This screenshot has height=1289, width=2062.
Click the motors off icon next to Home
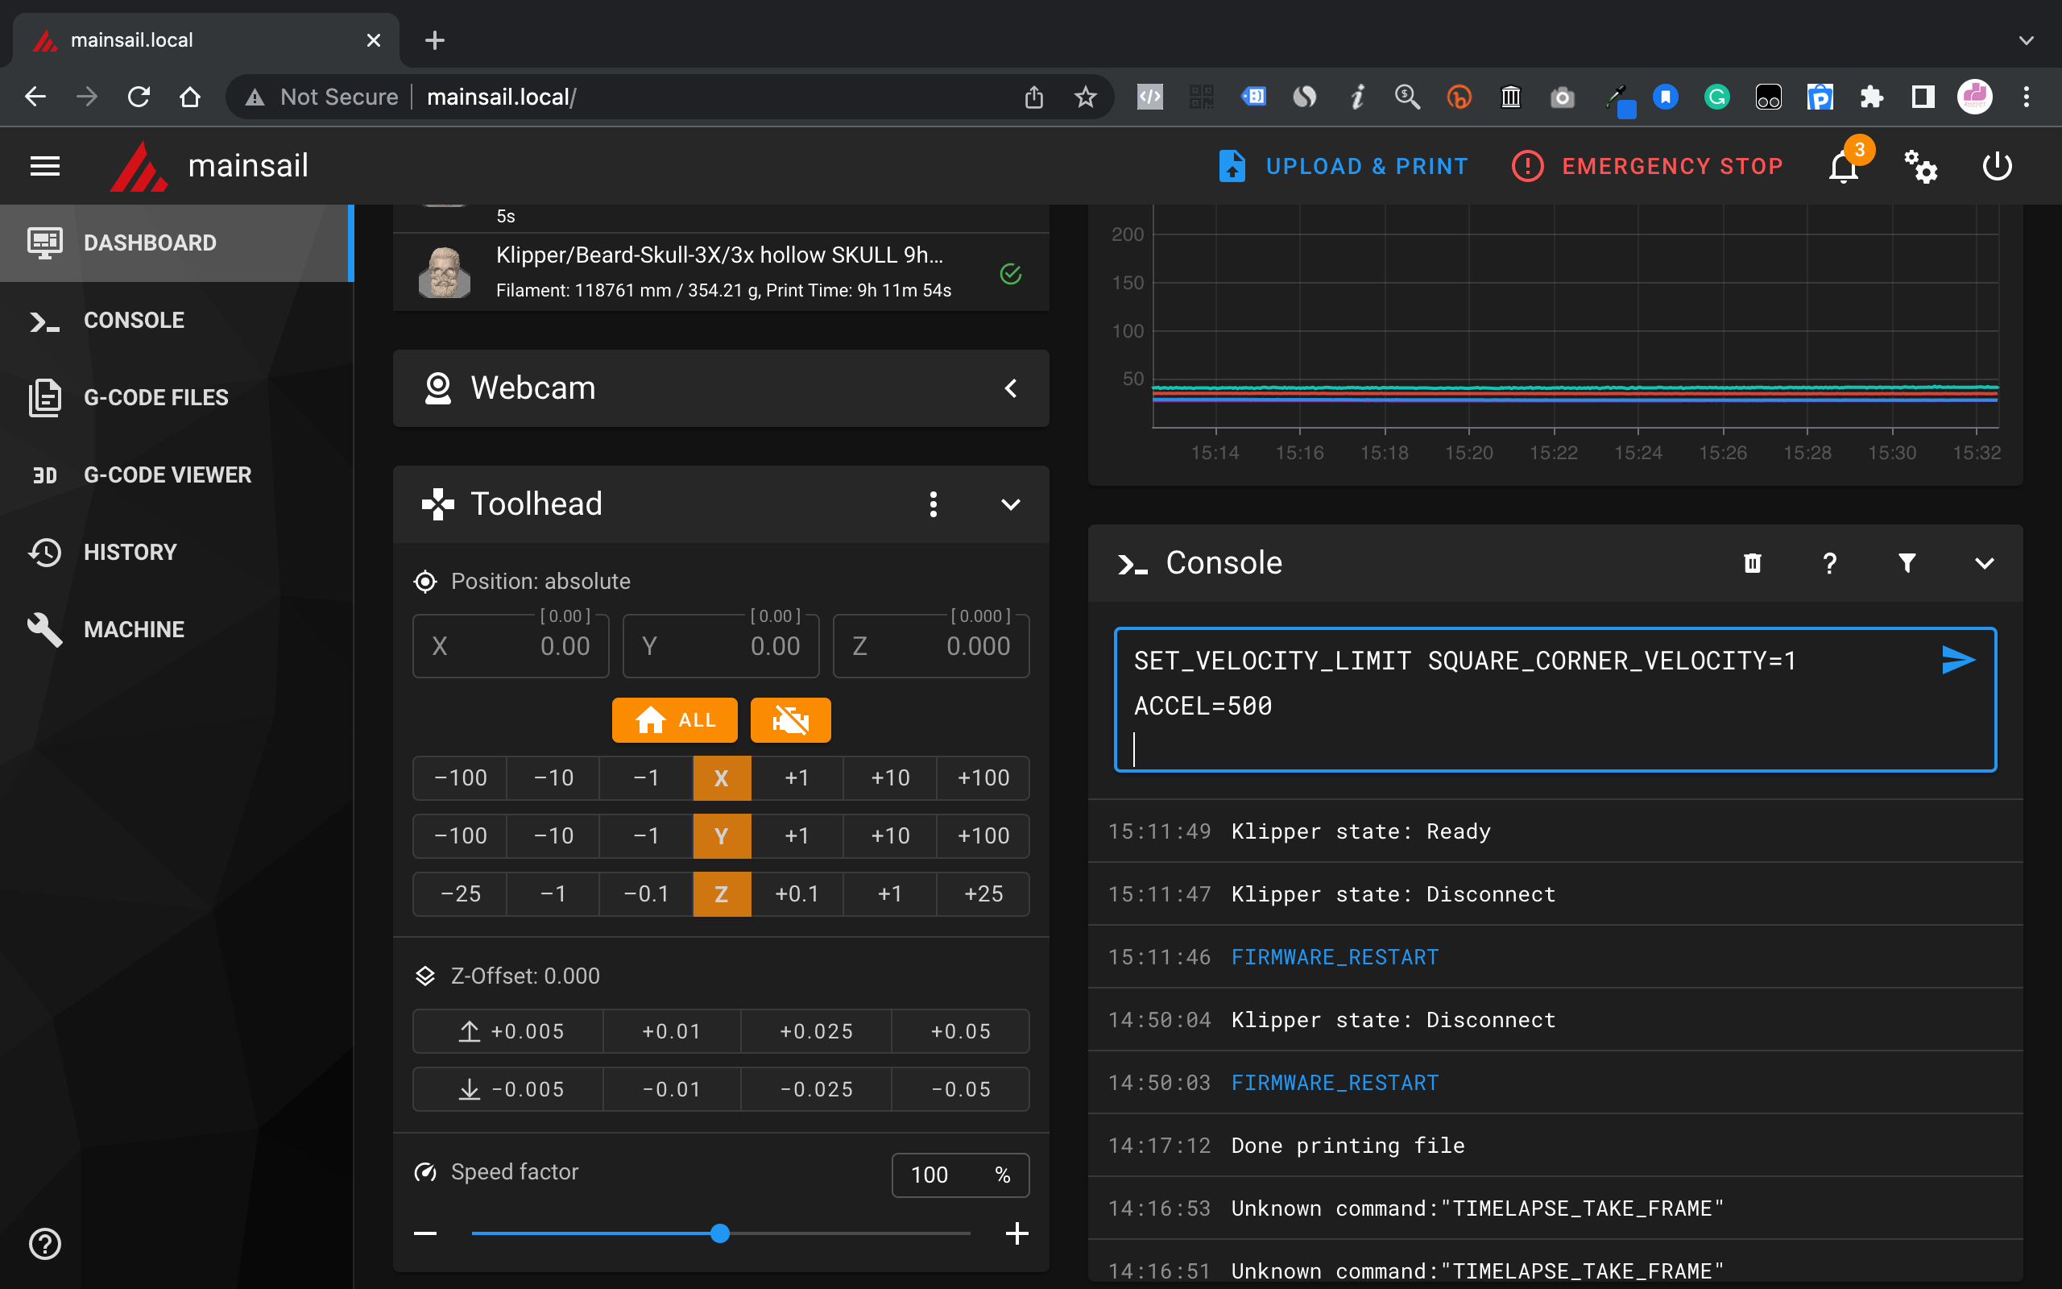(789, 720)
